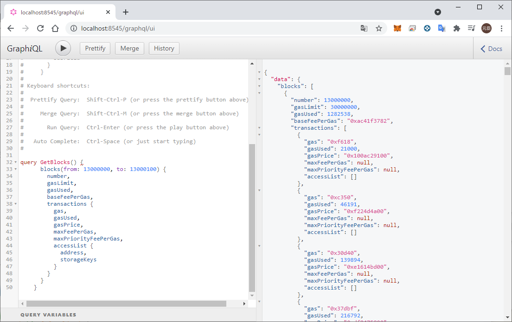Open the Chrome three-dot menu
The image size is (512, 322).
coord(501,28)
